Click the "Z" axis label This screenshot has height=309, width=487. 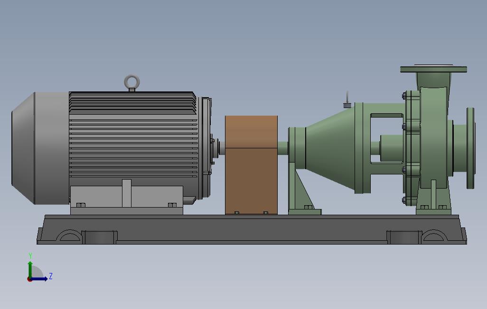[51, 276]
